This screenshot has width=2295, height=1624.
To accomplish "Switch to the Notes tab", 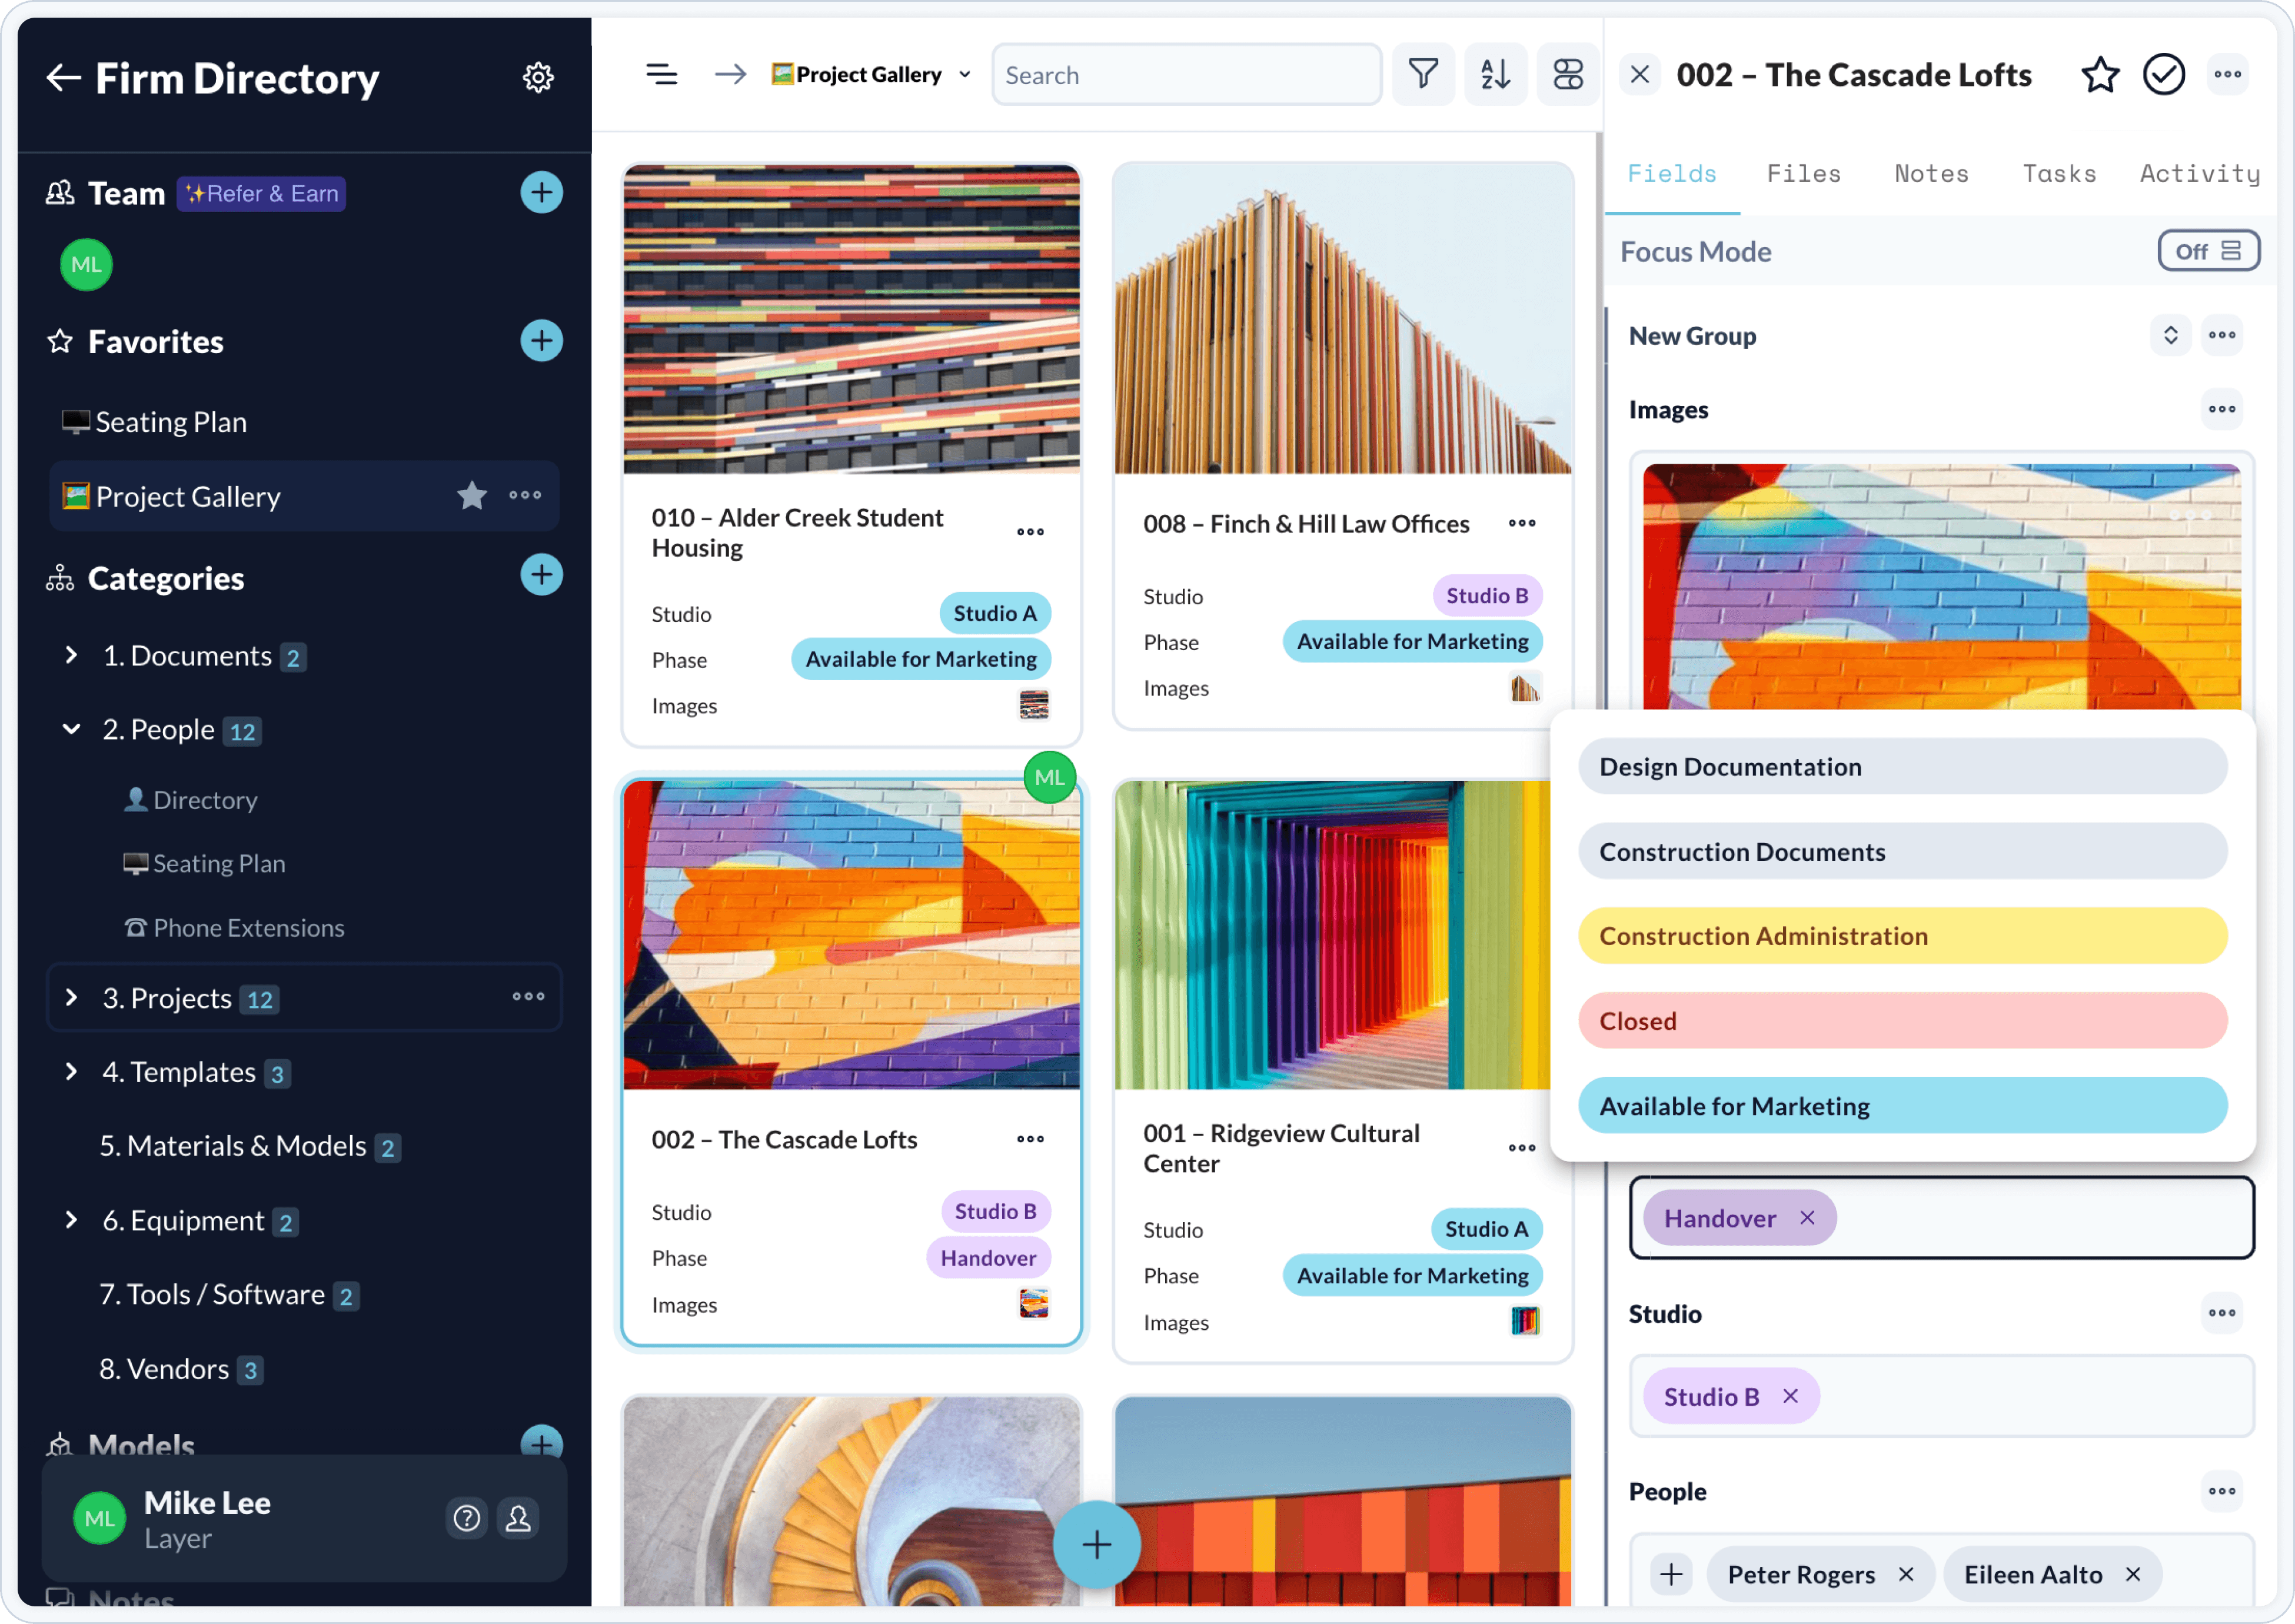I will [1932, 174].
